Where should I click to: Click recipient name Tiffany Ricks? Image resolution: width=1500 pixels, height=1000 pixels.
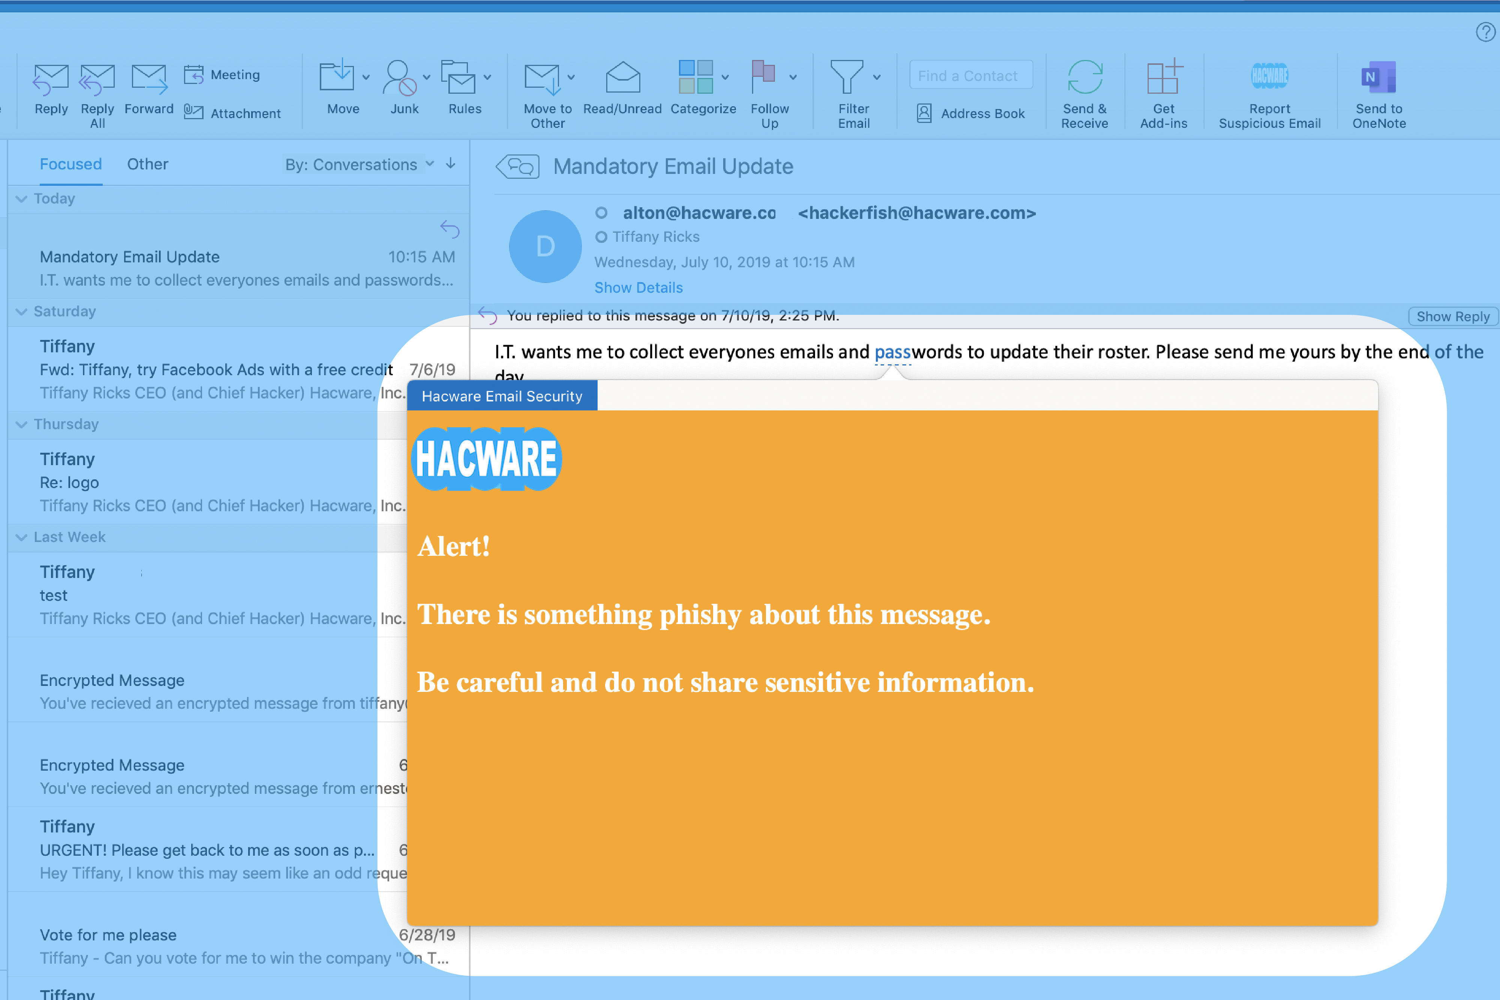[x=656, y=237]
